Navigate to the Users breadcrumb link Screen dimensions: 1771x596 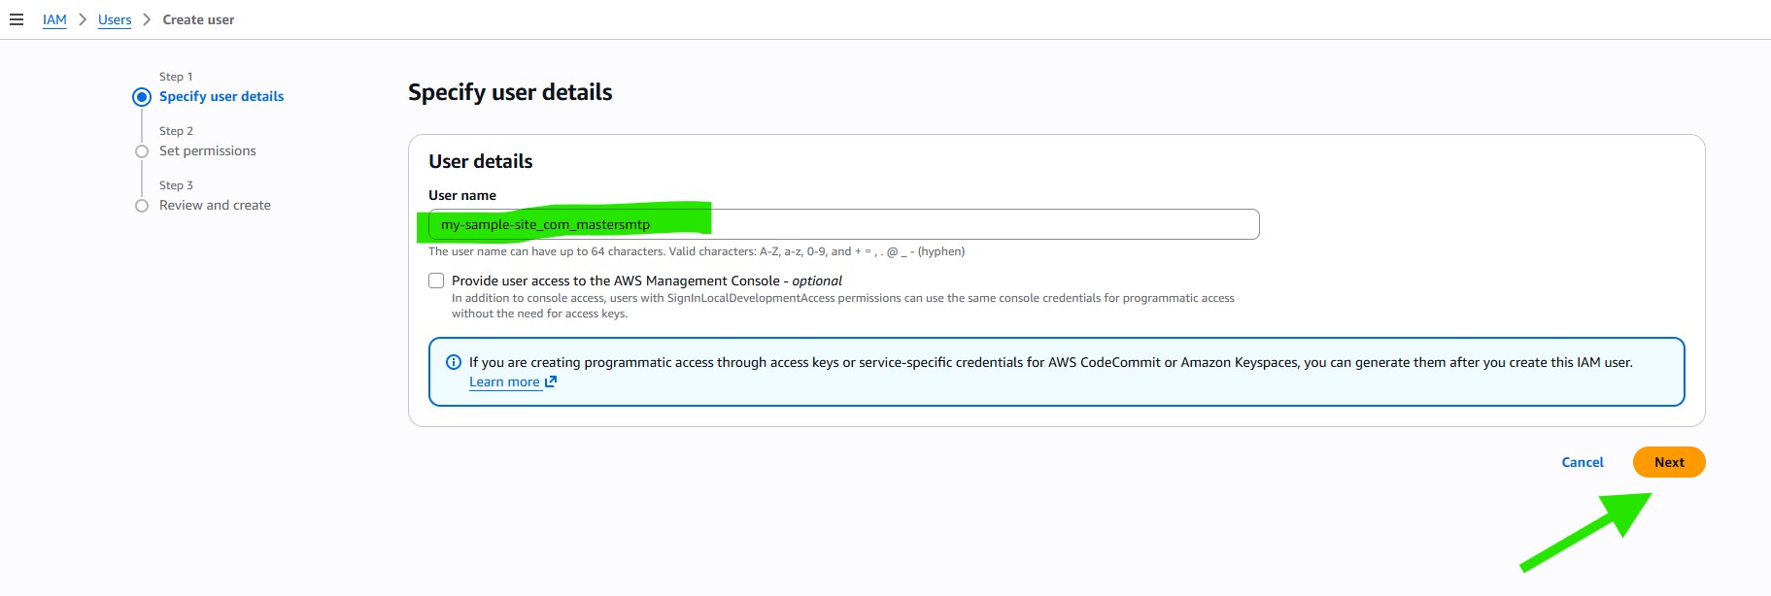[115, 19]
